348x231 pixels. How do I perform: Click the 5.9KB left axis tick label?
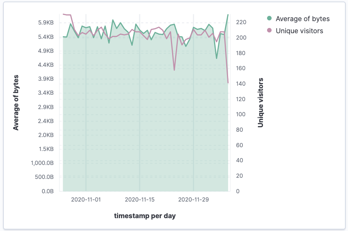(46, 23)
